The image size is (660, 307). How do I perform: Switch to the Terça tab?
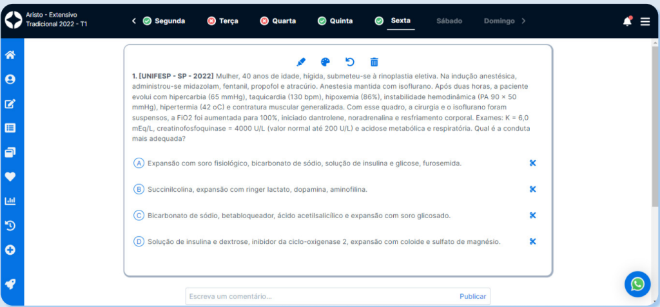[222, 21]
